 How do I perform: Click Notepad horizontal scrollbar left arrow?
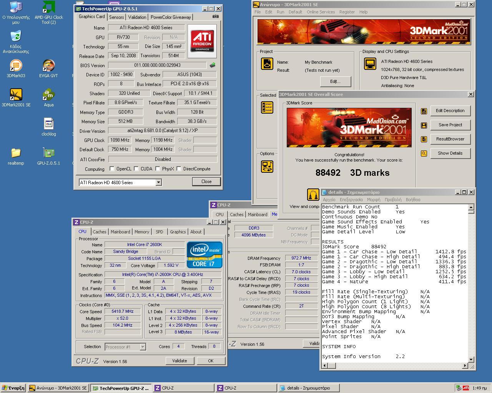coord(324,365)
